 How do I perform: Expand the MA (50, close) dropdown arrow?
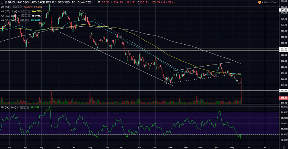point(18,20)
